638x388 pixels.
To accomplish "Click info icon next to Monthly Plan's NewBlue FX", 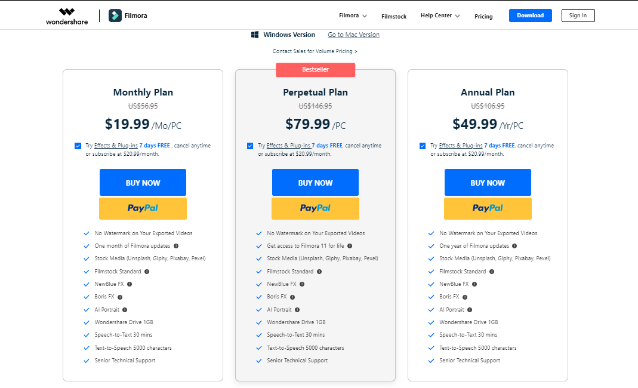I will [x=130, y=284].
